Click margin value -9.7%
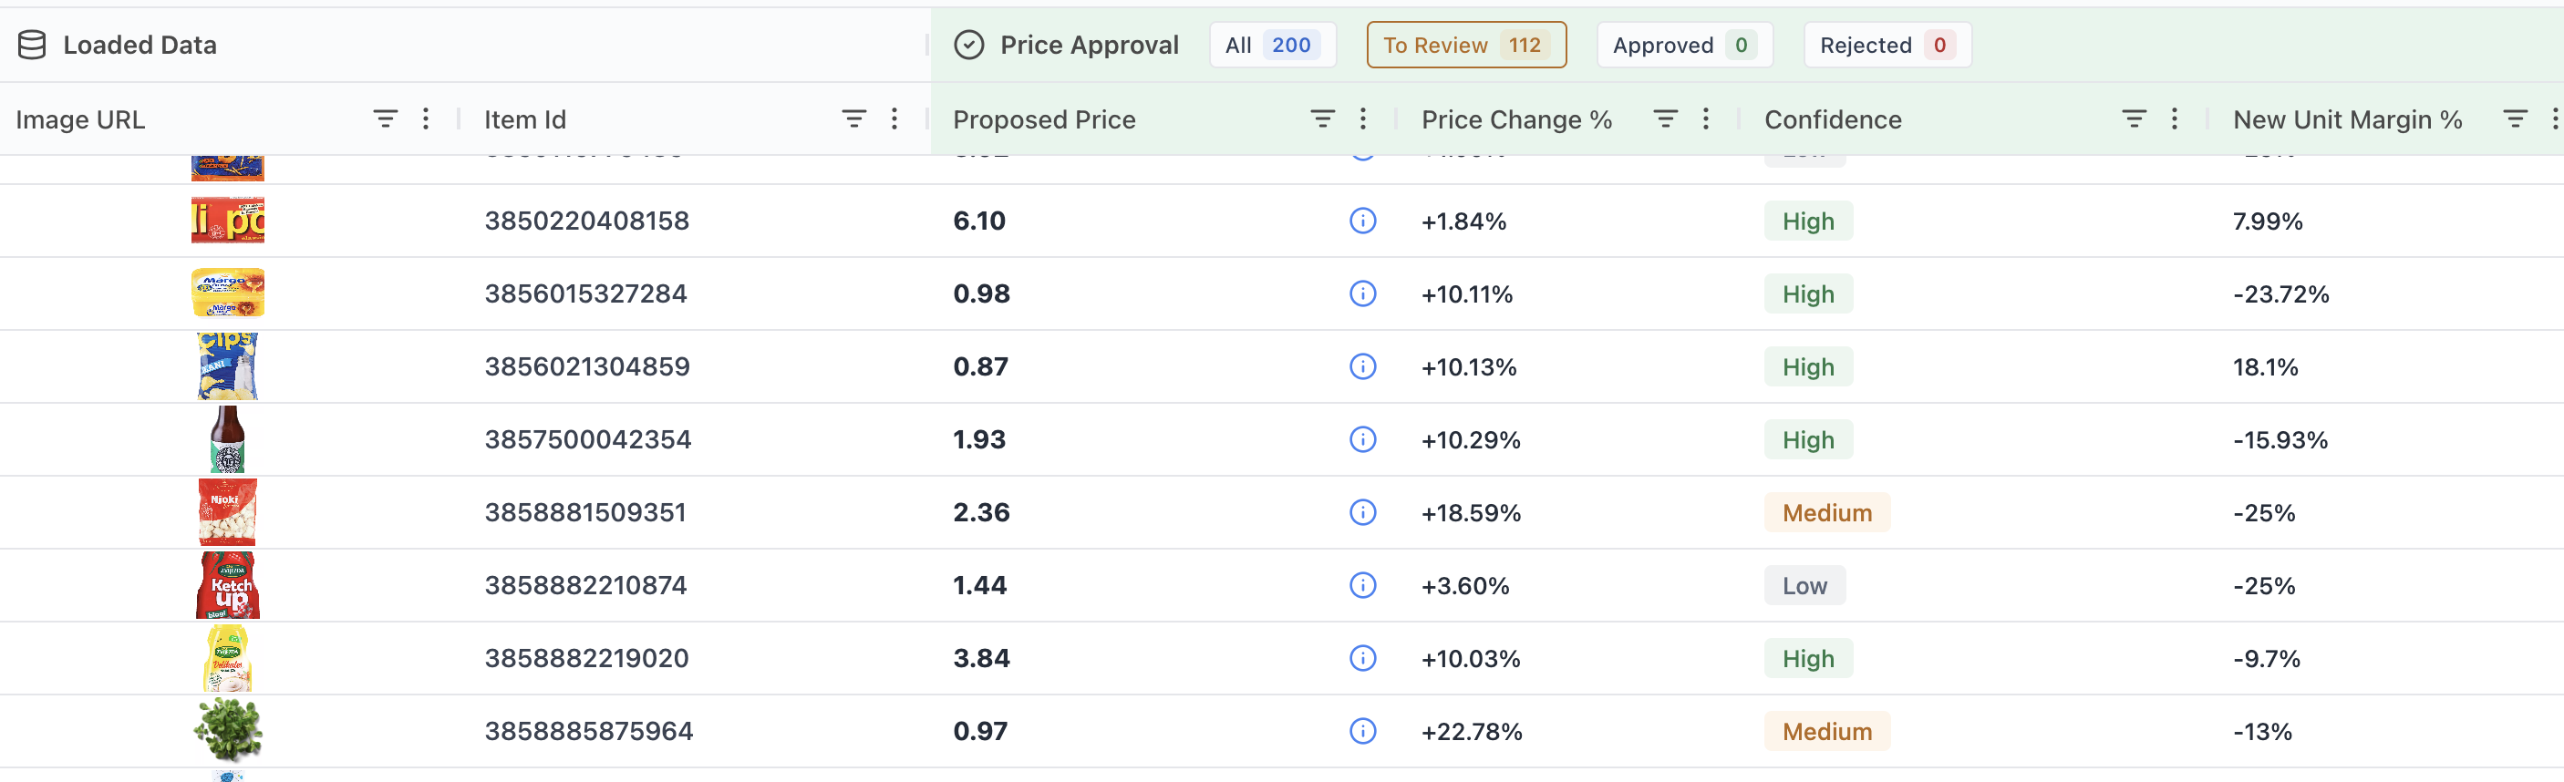This screenshot has height=782, width=2564. (2268, 658)
